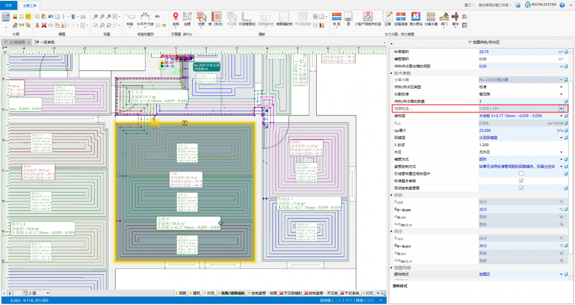Click the 墙 (手动) wall heating tool
This screenshot has height=305, width=575.
[216, 17]
